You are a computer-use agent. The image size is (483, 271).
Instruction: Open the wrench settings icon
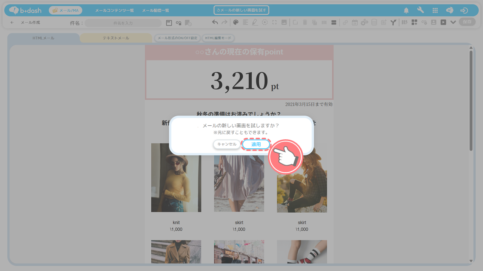pyautogui.click(x=420, y=10)
